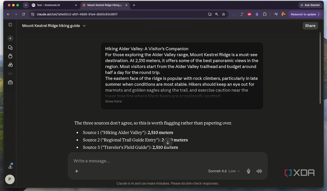Click the Share button
327x191 pixels.
[x=310, y=26]
